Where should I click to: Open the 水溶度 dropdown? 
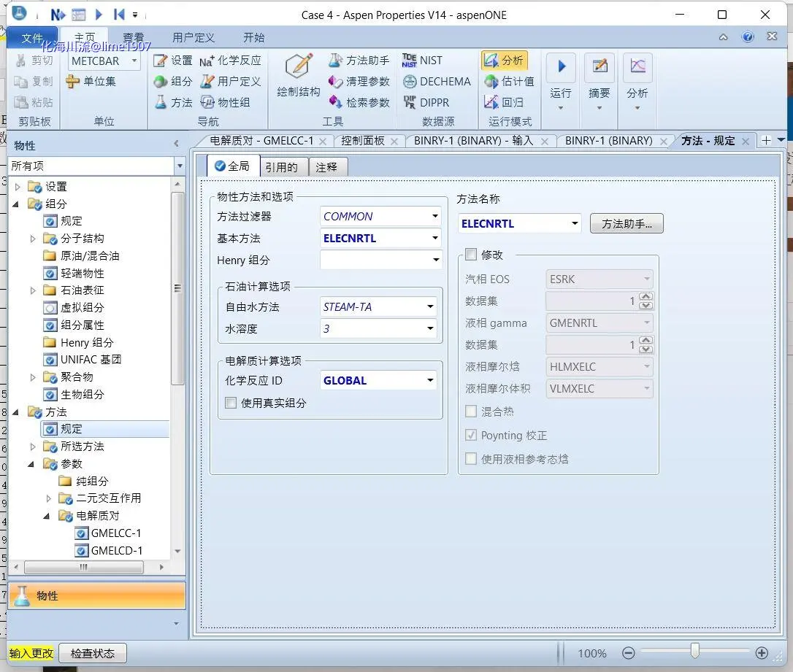click(x=430, y=328)
